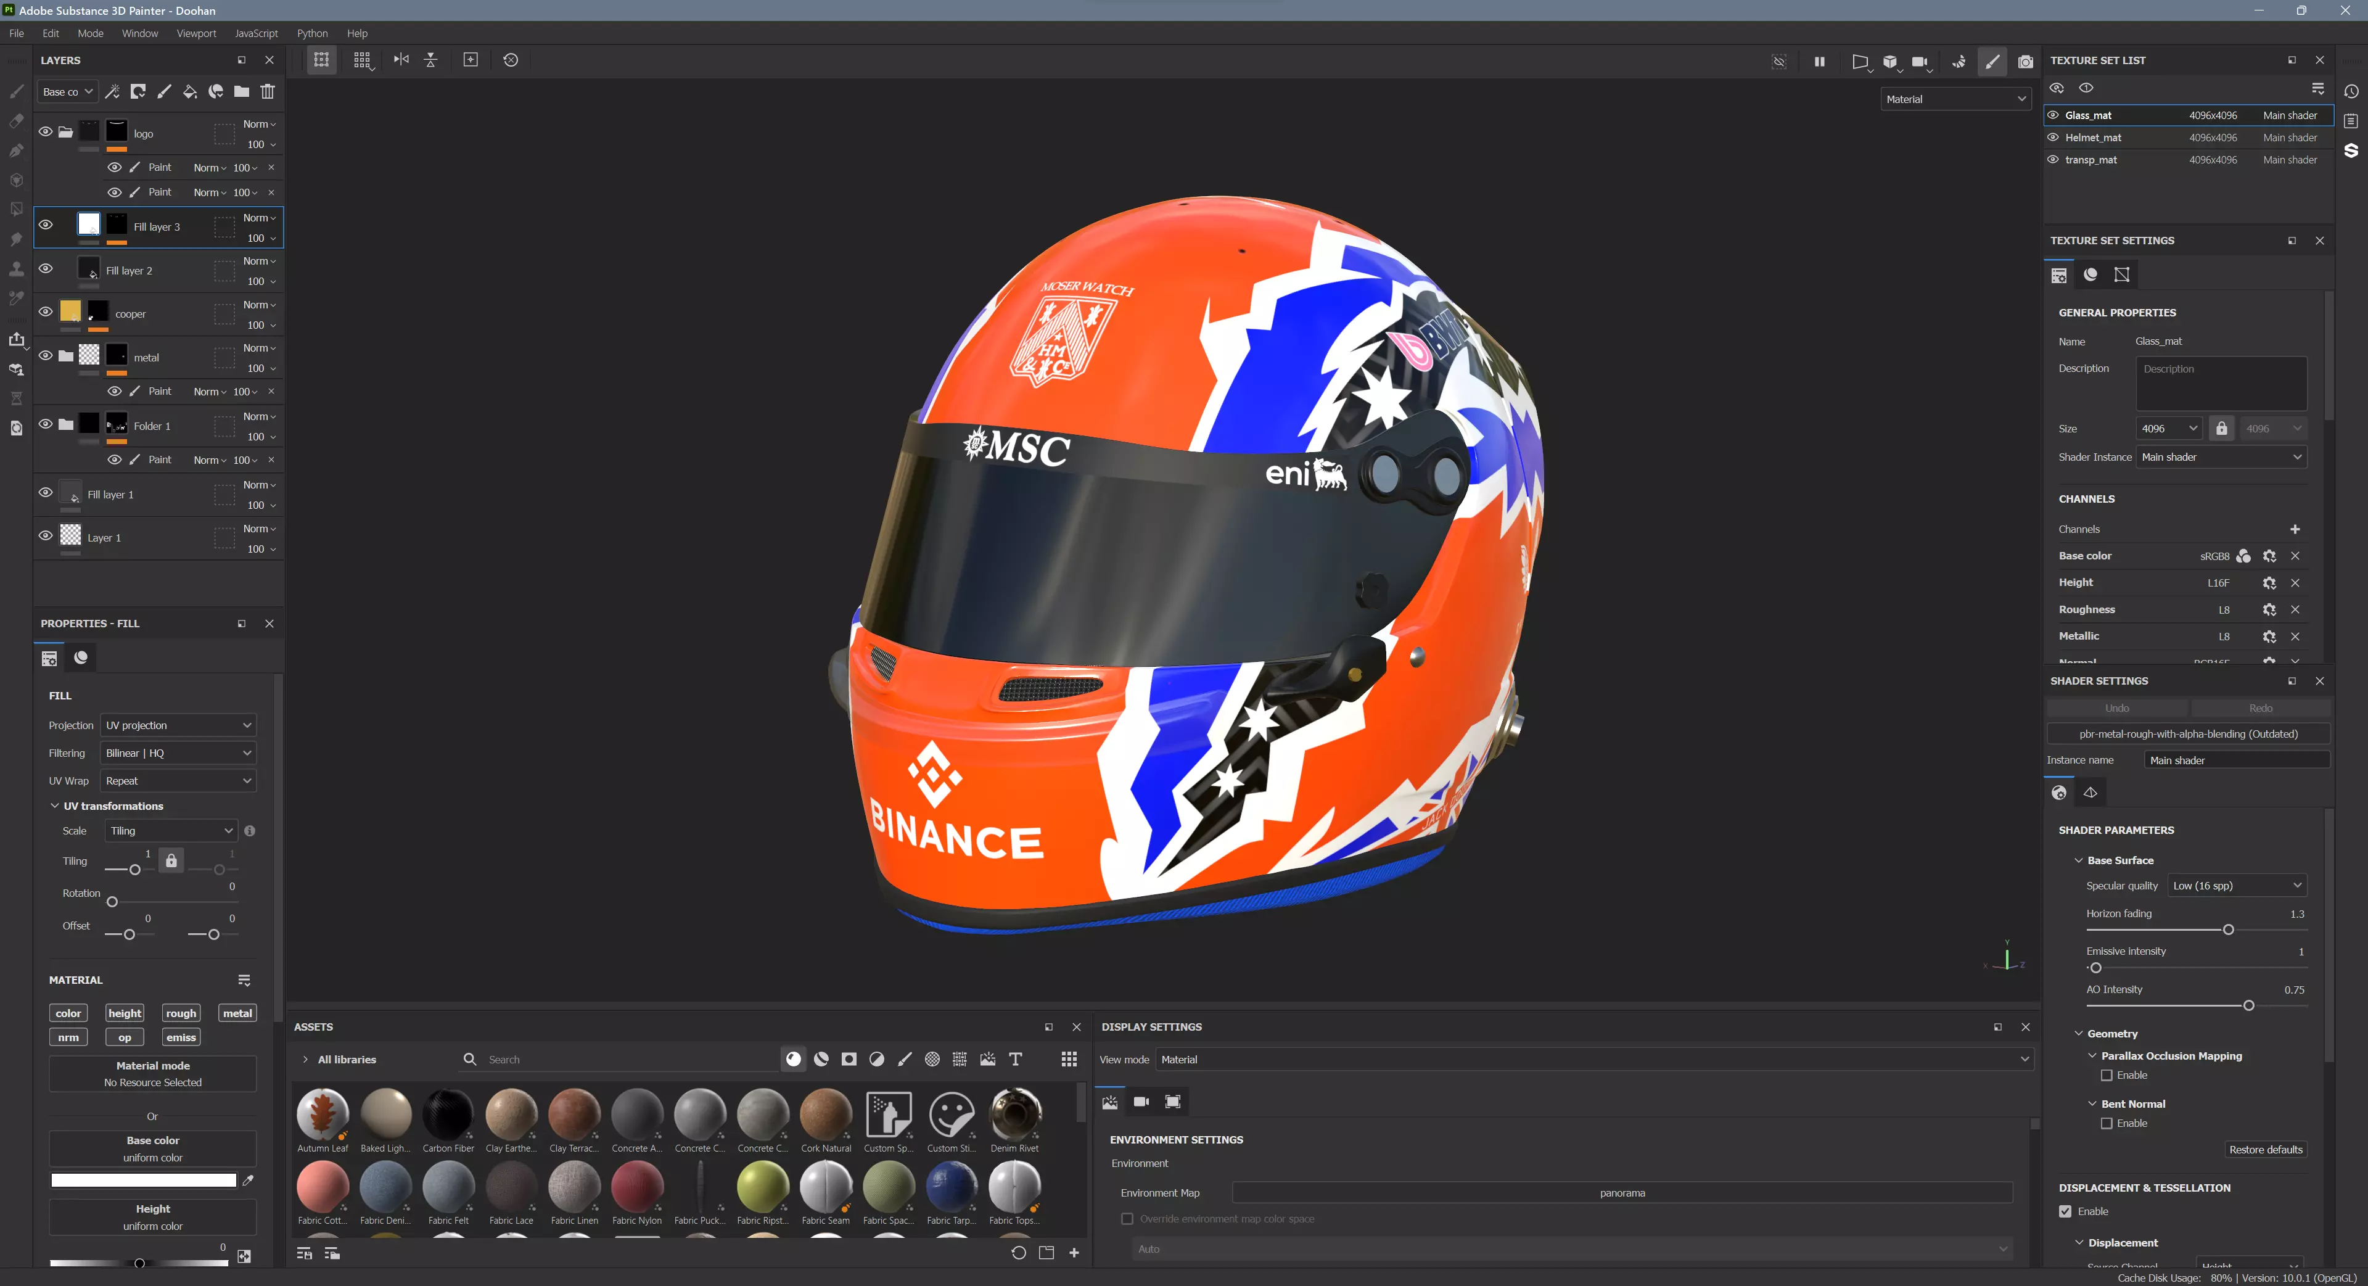Toggle visibility of transp_mat texture set

(x=2053, y=159)
